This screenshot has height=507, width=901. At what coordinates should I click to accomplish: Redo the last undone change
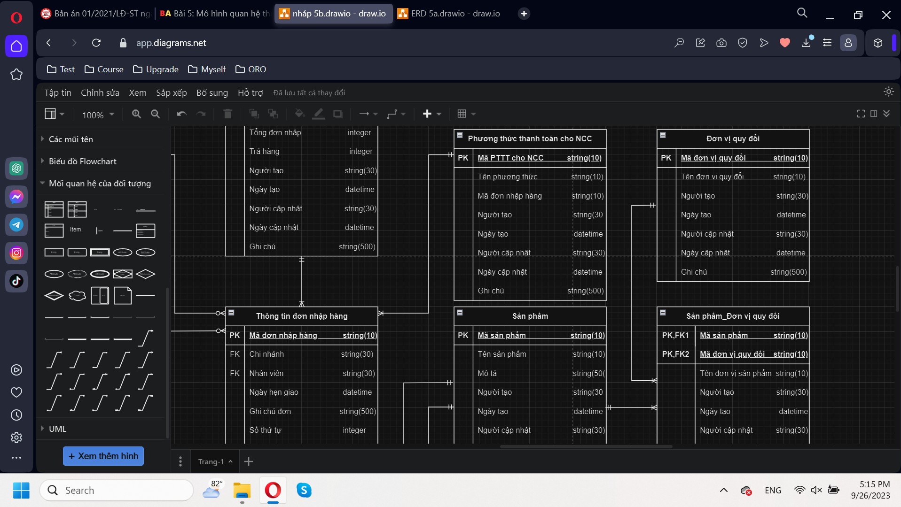201,114
